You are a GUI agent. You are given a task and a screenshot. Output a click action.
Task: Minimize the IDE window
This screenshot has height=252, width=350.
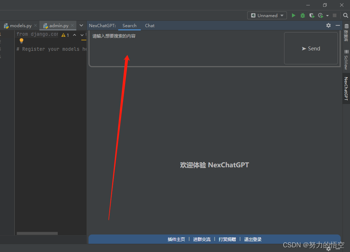click(x=308, y=5)
